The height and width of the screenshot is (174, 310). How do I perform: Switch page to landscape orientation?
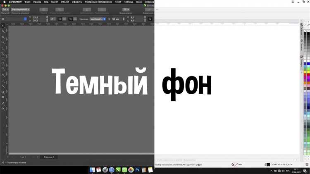[x=64, y=19]
